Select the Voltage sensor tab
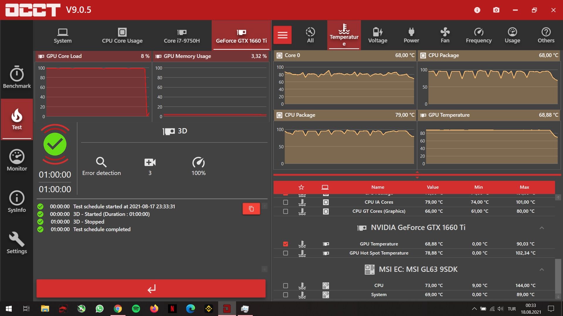Image resolution: width=563 pixels, height=316 pixels. tap(377, 35)
